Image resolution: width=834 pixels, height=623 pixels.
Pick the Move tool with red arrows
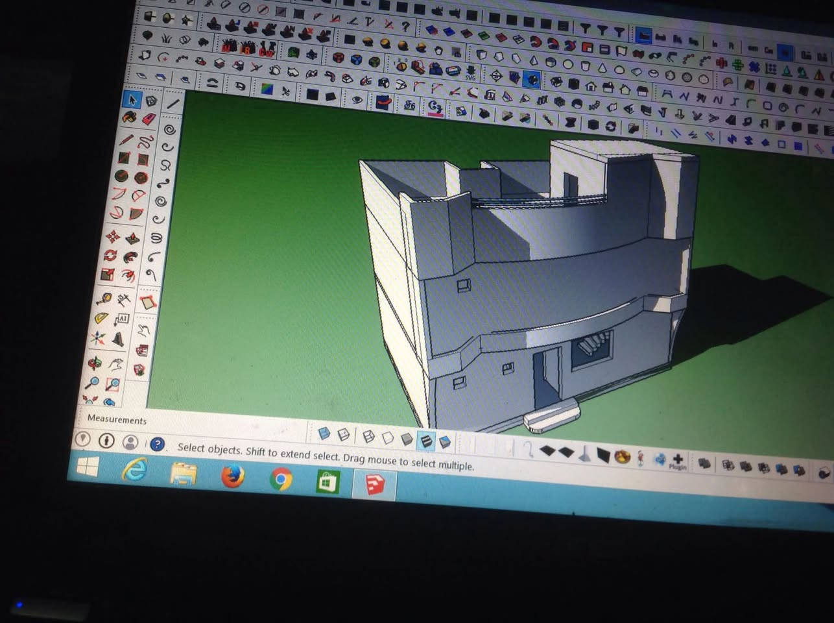pyautogui.click(x=113, y=236)
